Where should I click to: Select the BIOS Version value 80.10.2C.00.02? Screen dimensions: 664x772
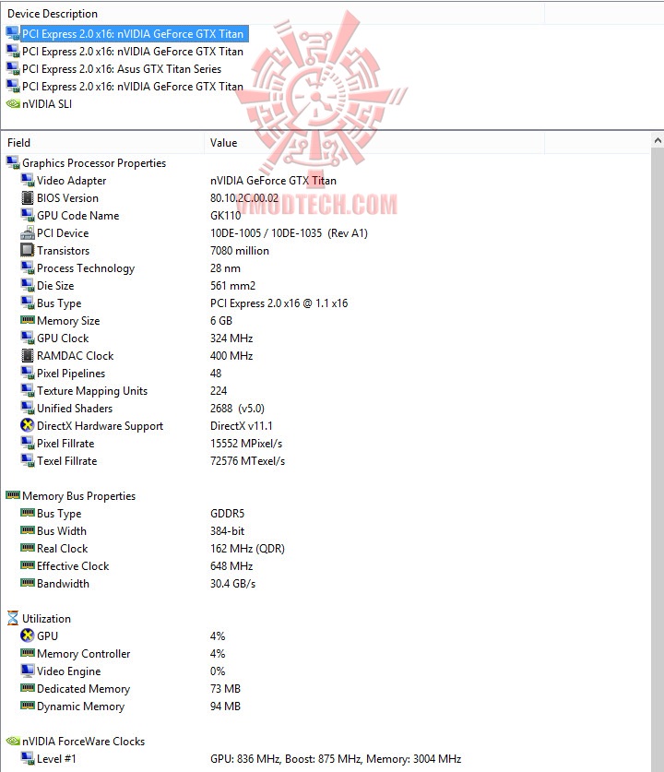[244, 198]
